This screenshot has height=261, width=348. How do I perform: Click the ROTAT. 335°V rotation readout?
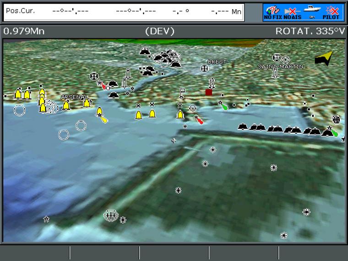point(310,31)
